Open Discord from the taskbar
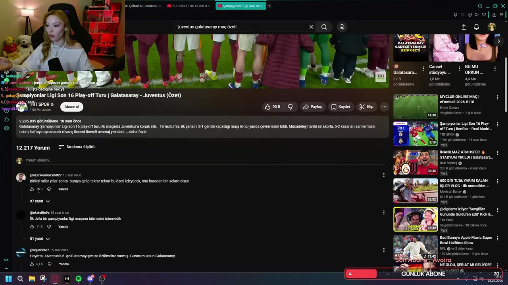This screenshot has width=508, height=285. coord(90,279)
